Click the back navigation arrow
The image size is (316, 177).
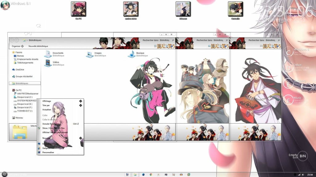[12, 40]
